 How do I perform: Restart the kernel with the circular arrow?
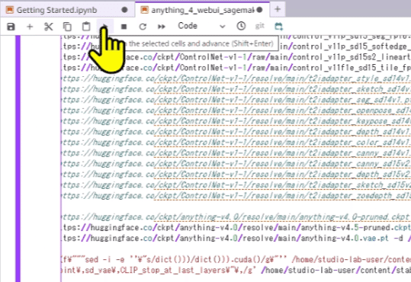[x=143, y=27]
